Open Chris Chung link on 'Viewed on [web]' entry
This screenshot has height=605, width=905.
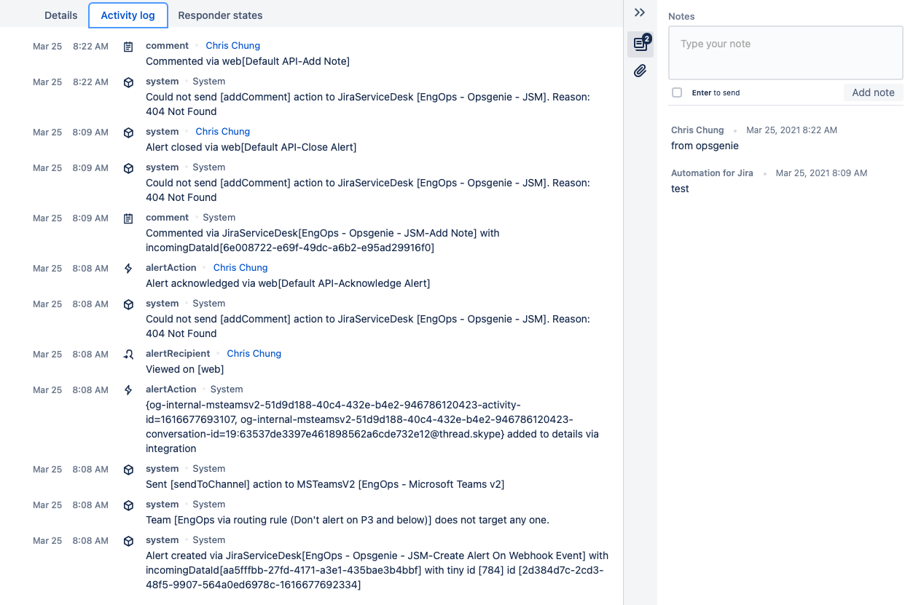(x=254, y=354)
